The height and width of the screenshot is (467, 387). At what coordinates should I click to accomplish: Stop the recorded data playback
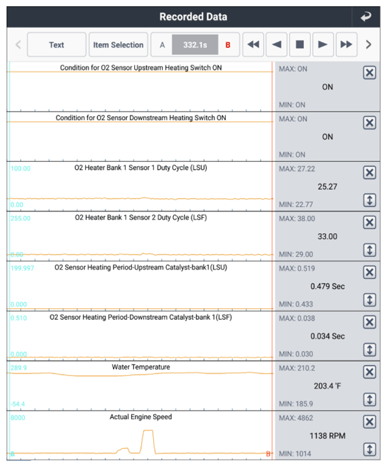coord(300,44)
